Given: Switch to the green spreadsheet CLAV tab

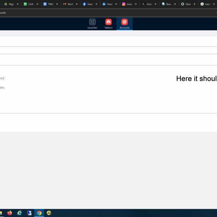Looking at the screenshot, I should (x=29, y=4).
